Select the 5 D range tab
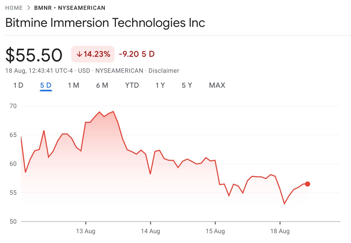 (46, 85)
